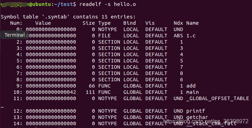Click 'SECTION' type in row 3
The height and width of the screenshot is (128, 252).
(109, 48)
